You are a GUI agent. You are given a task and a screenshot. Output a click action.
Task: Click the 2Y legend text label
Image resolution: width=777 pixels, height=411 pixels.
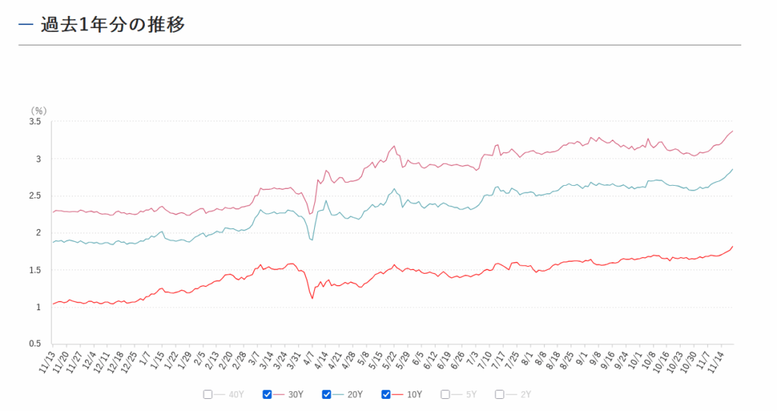(x=525, y=394)
